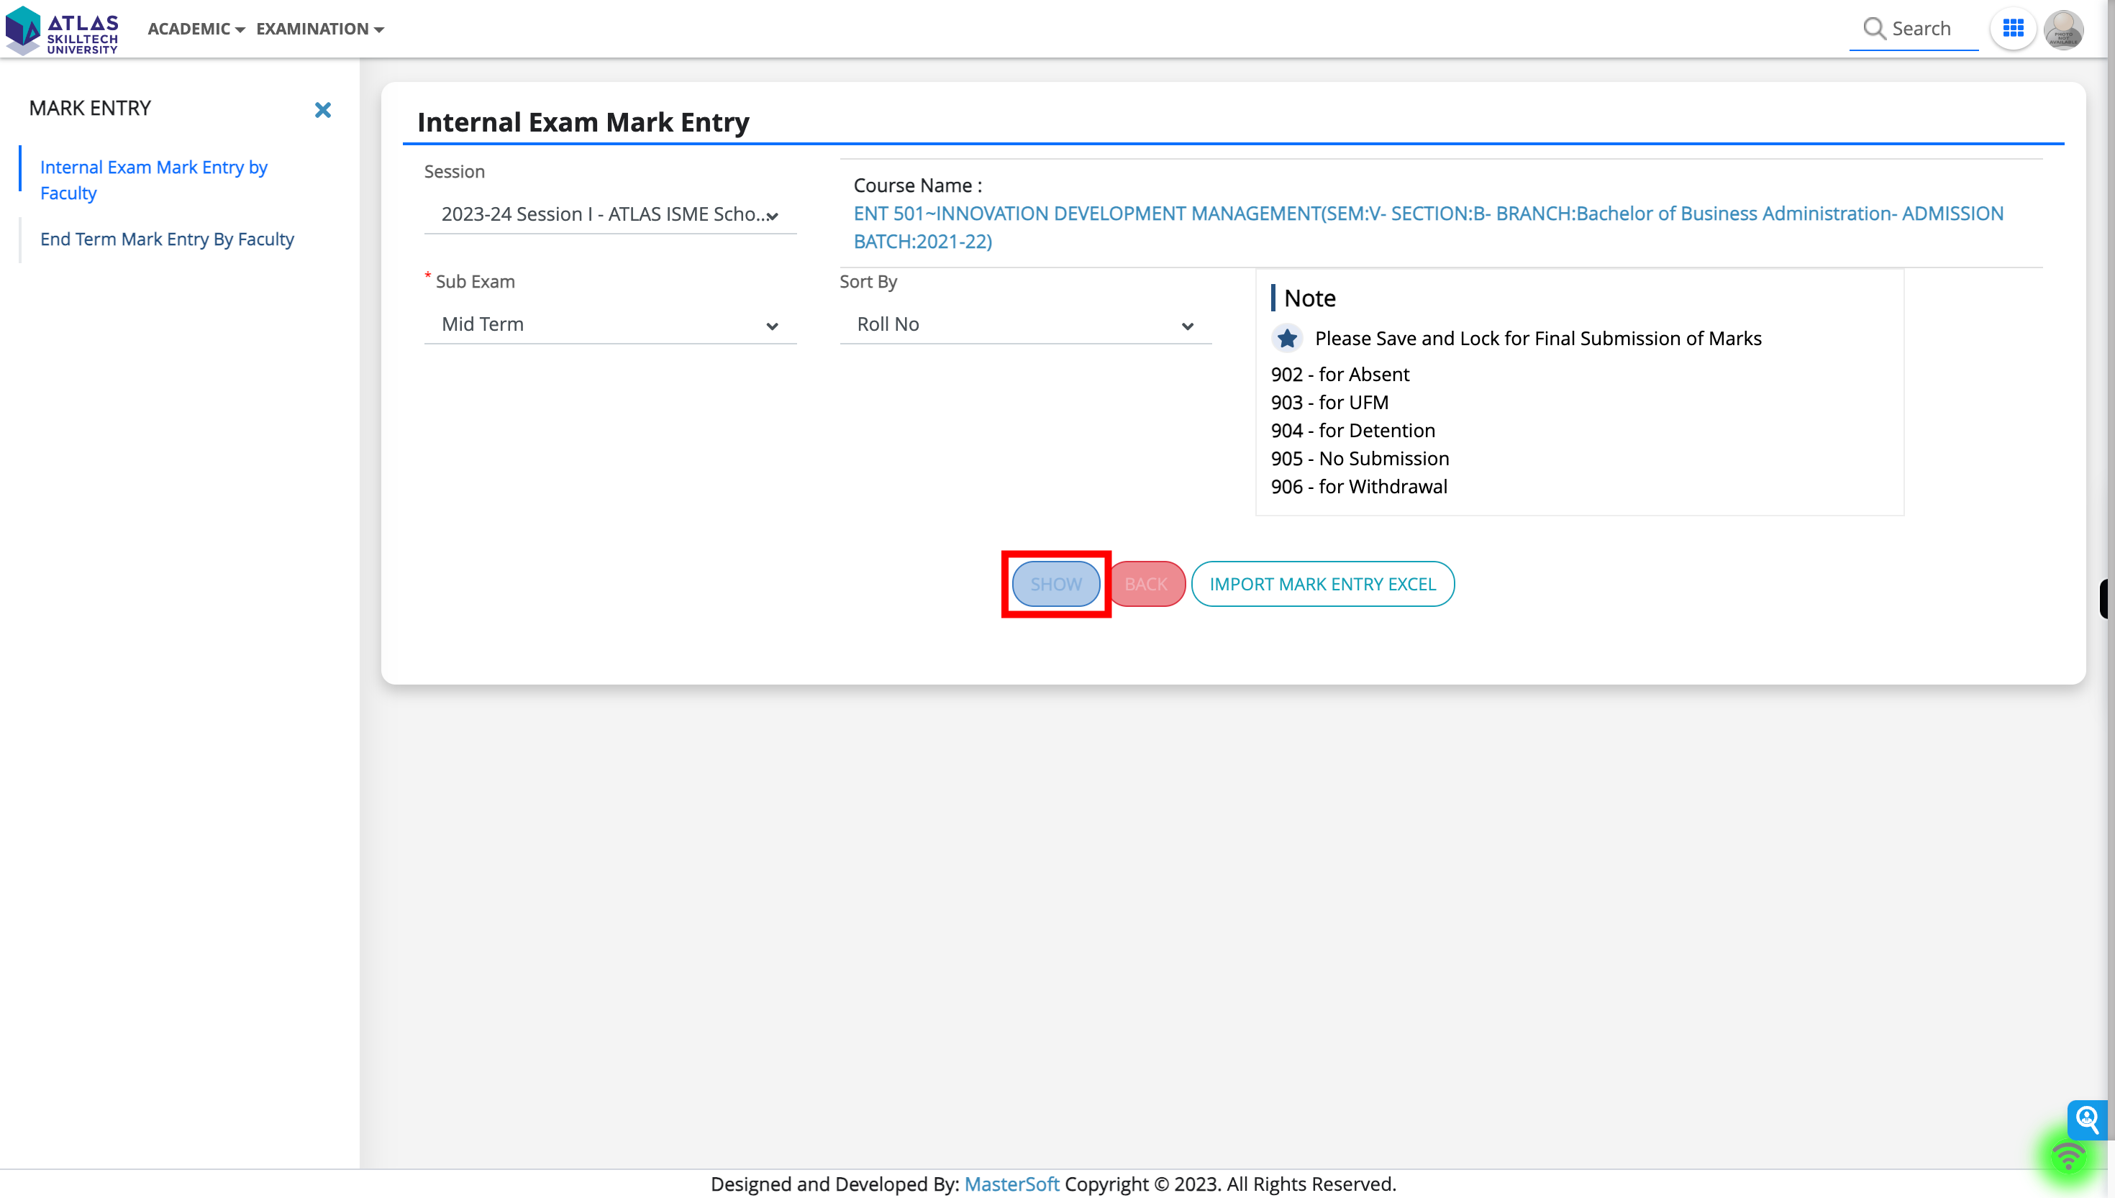
Task: Click the user profile avatar icon
Action: (2064, 29)
